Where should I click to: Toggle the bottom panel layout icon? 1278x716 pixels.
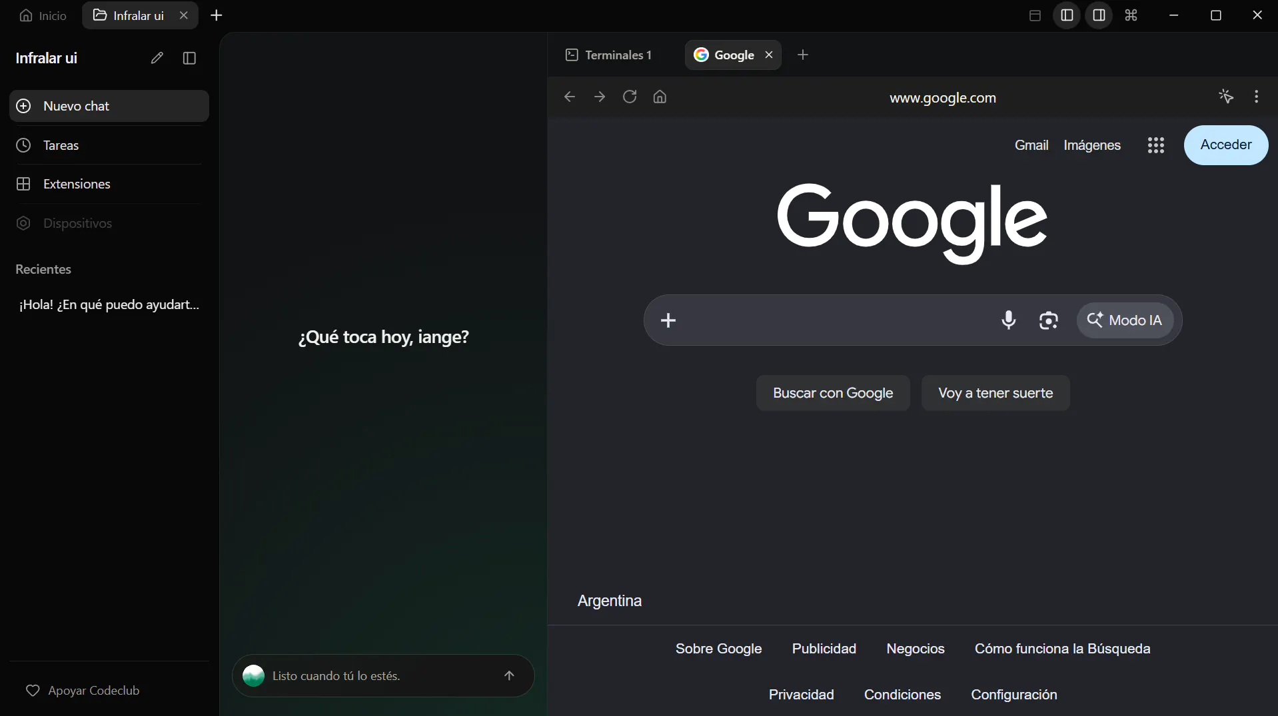(1035, 15)
